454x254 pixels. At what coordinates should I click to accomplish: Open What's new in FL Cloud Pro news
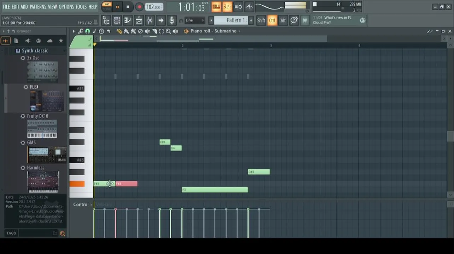point(332,20)
